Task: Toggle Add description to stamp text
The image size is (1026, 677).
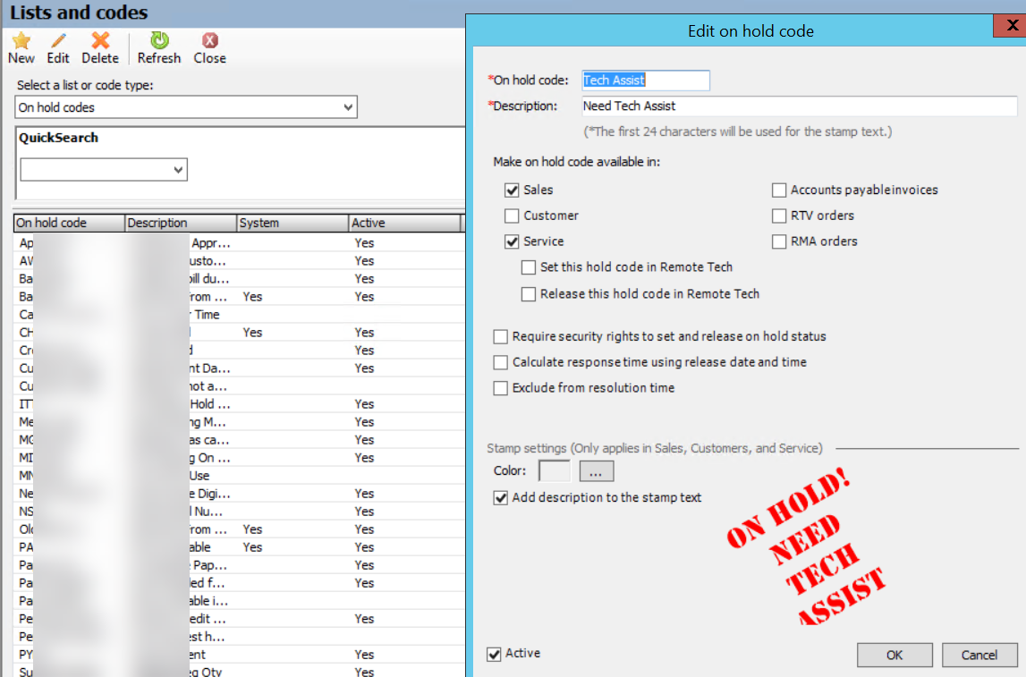Action: pyautogui.click(x=501, y=498)
